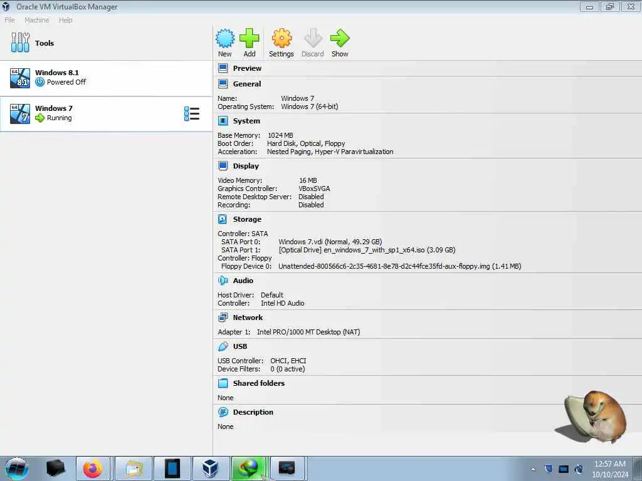This screenshot has width=642, height=481.
Task: Open the Network section heading link
Action: point(248,318)
